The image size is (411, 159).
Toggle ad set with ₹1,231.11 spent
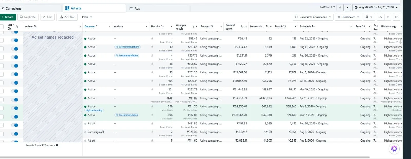15,57
